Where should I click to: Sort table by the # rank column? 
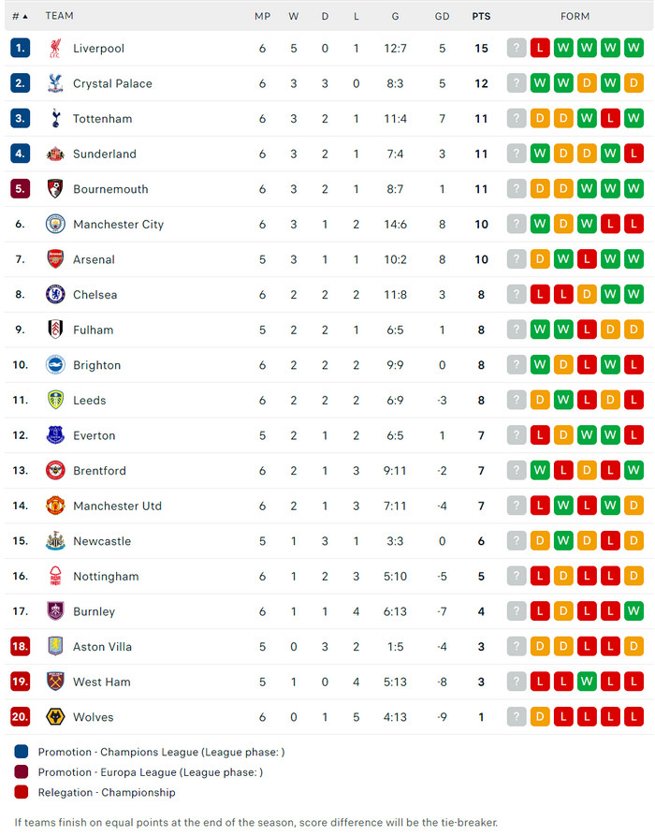click(20, 16)
